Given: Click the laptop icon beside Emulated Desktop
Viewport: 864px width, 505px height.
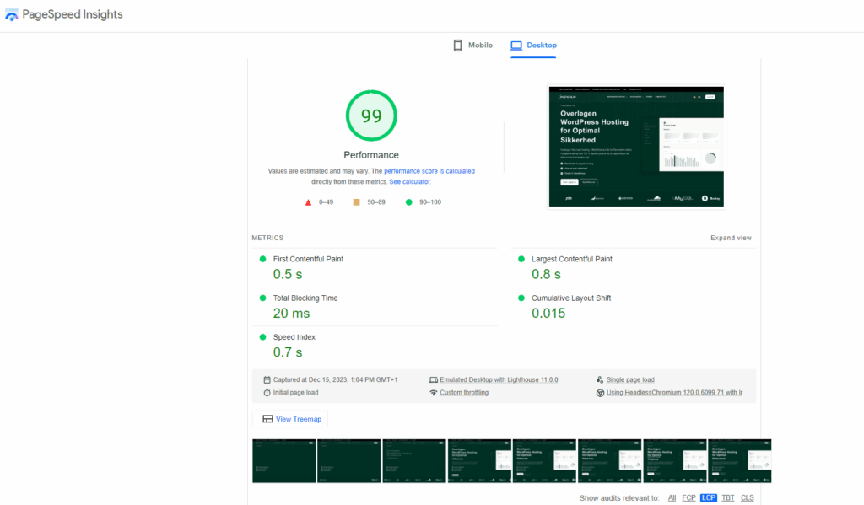Looking at the screenshot, I should pos(433,379).
